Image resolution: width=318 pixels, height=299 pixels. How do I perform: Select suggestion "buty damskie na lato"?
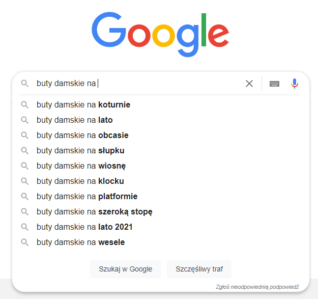click(x=74, y=120)
